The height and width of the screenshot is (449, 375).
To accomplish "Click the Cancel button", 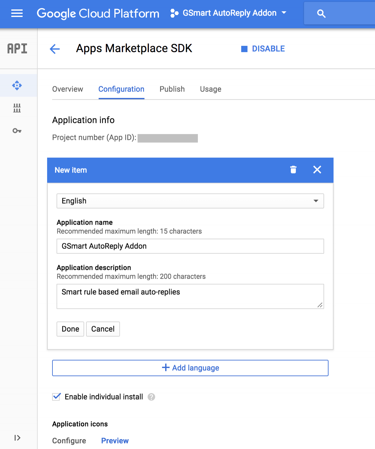I will coord(103,329).
